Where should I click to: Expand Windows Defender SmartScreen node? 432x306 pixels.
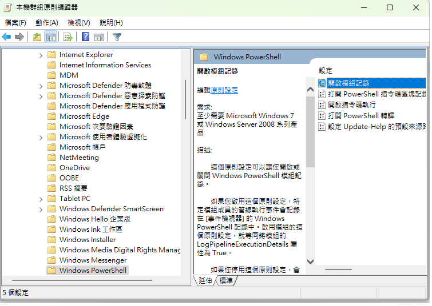tap(41, 210)
